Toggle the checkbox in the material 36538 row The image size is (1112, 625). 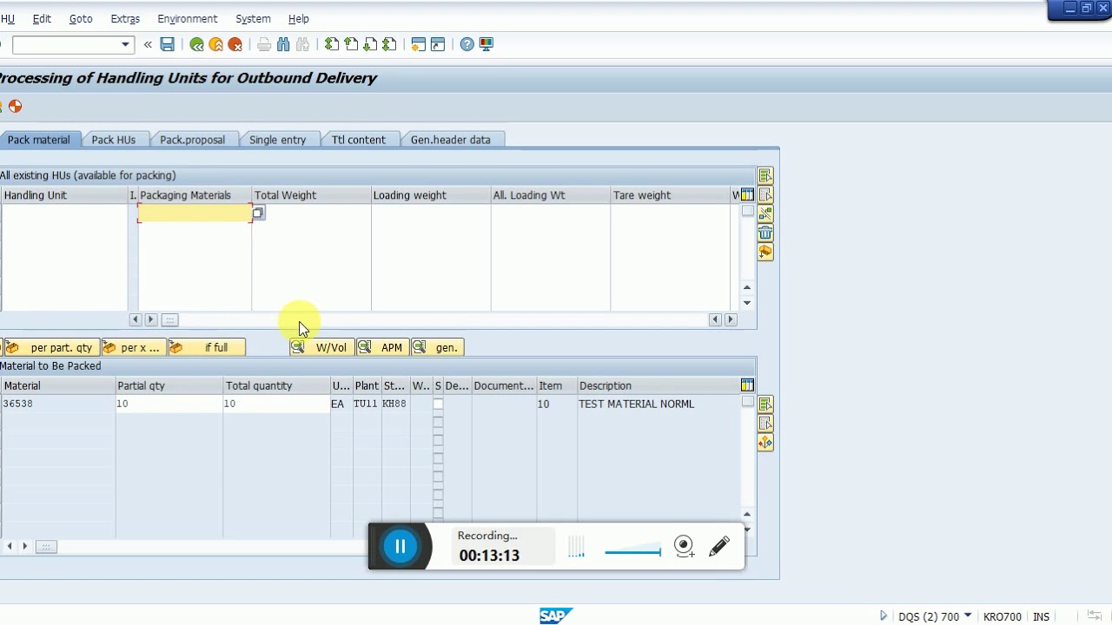pyautogui.click(x=438, y=405)
